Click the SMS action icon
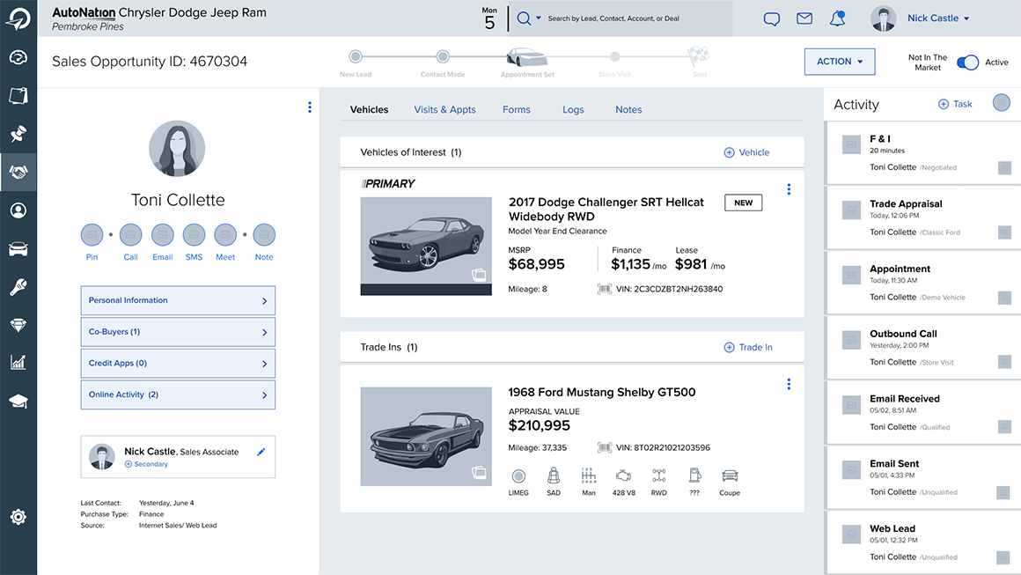 (x=194, y=234)
